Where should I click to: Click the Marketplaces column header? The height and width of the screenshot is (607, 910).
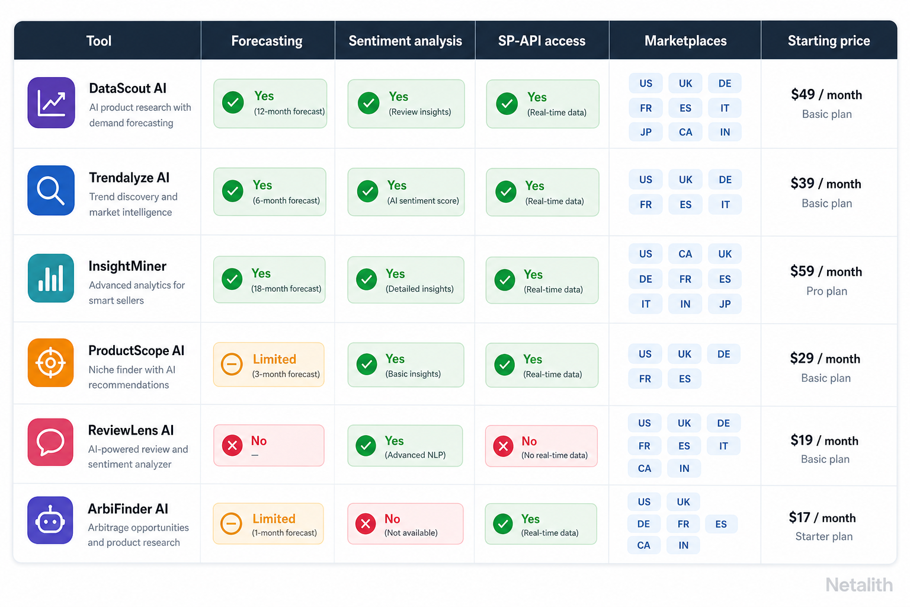tap(685, 41)
